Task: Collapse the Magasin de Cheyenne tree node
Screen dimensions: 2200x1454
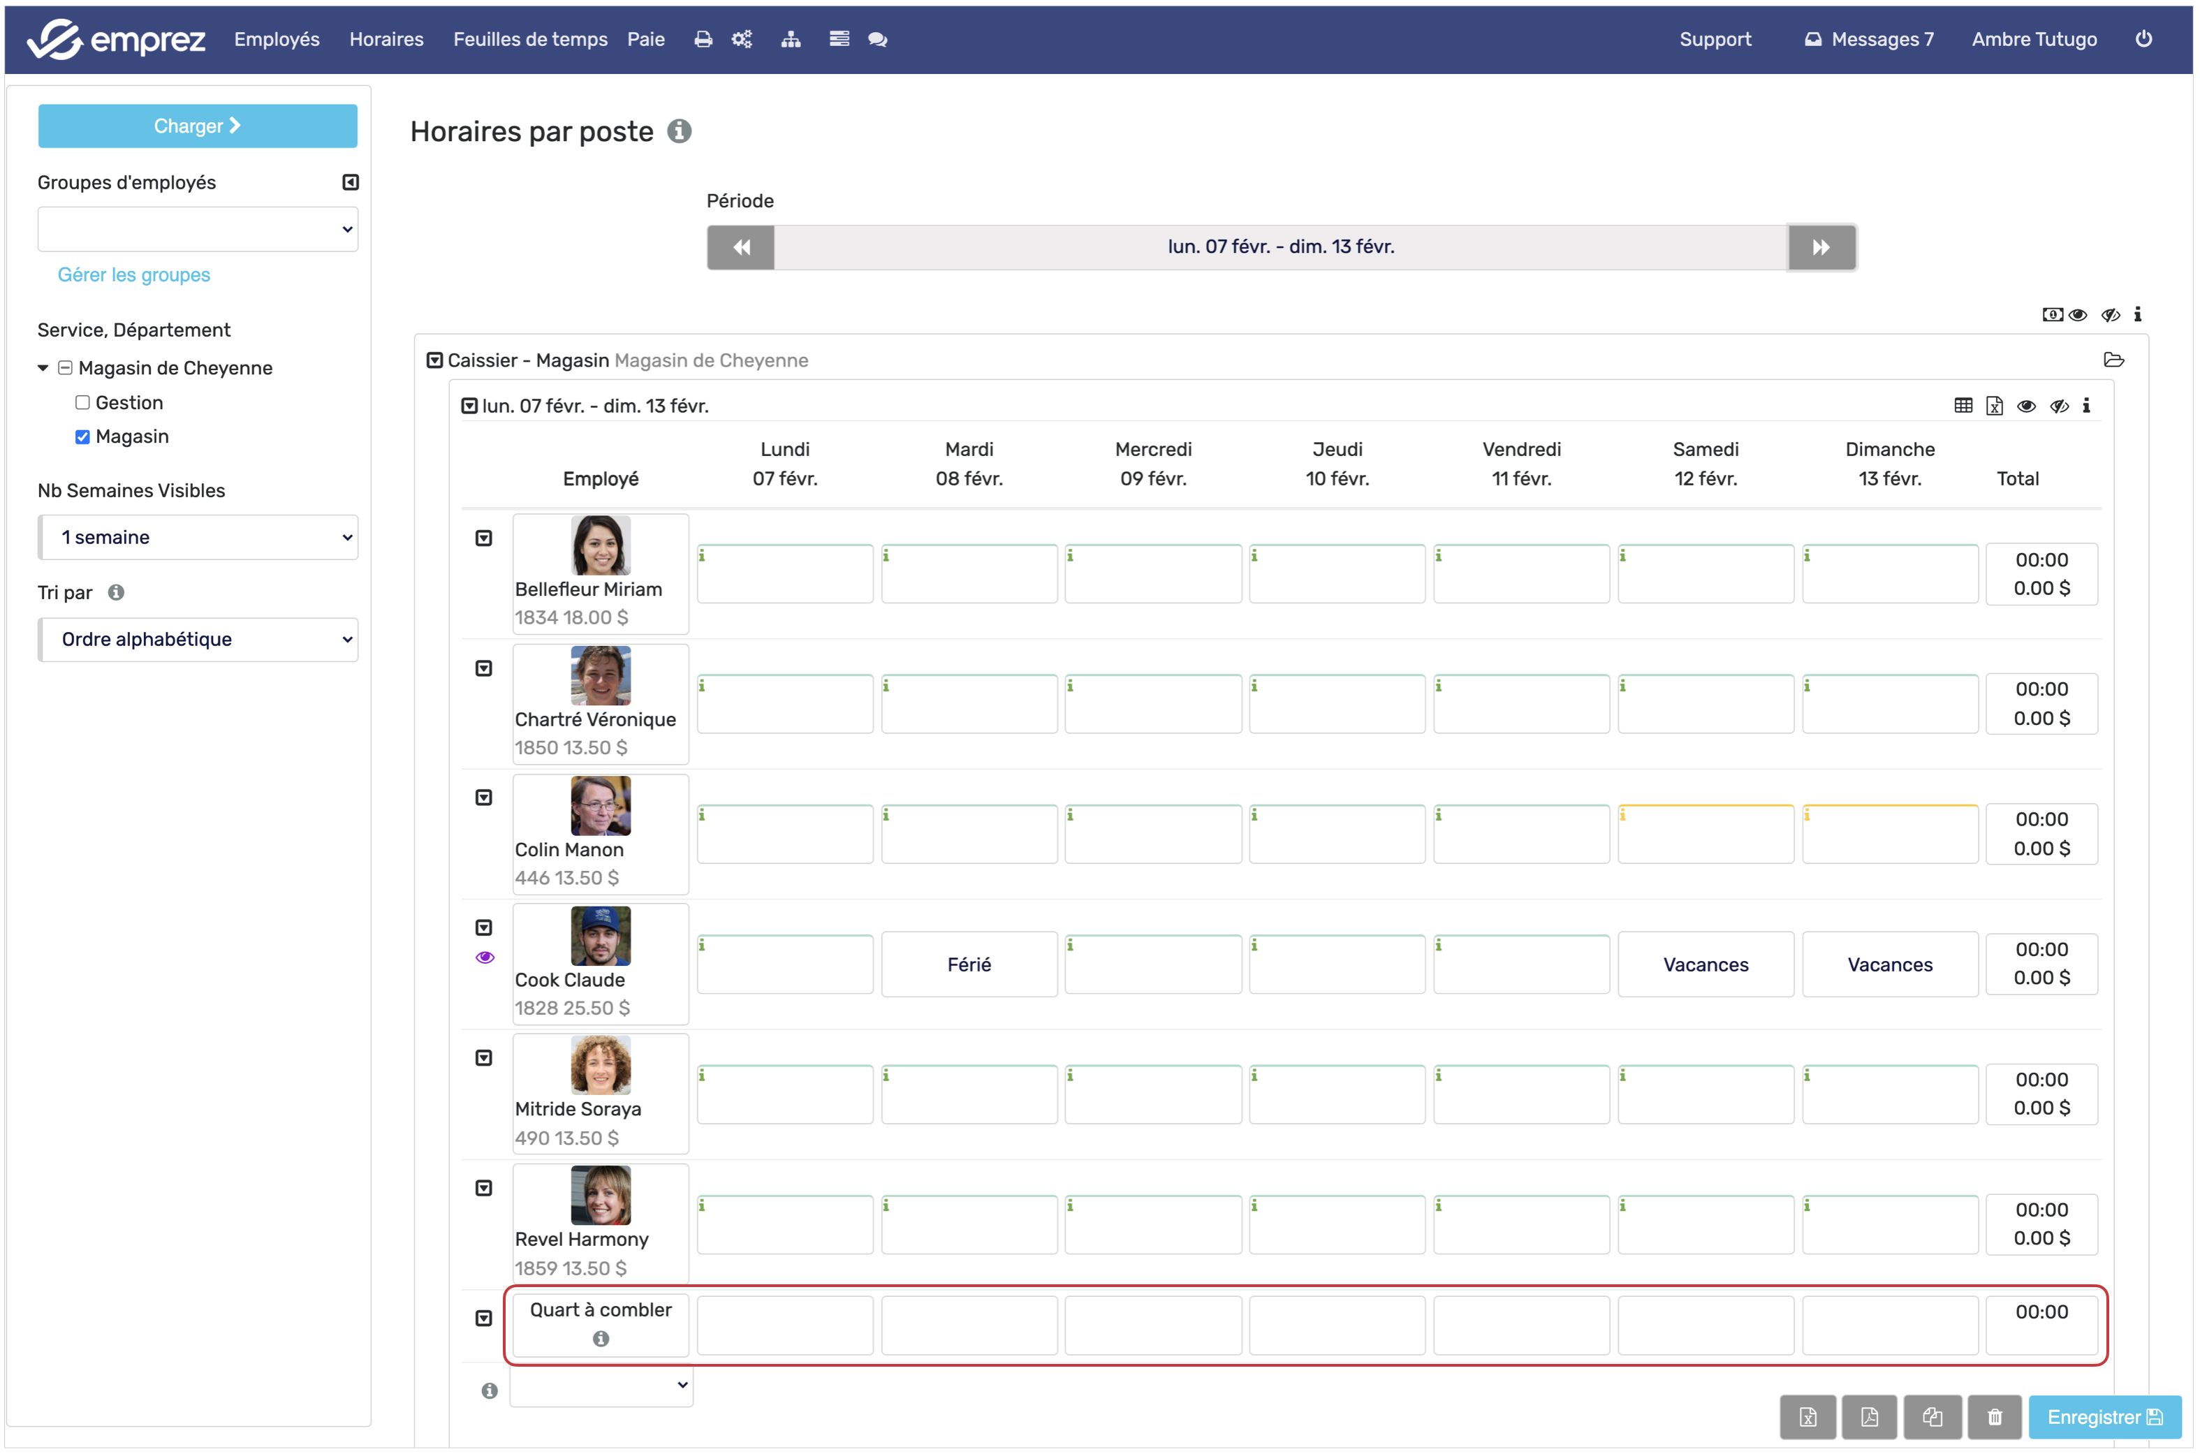Action: [x=43, y=368]
